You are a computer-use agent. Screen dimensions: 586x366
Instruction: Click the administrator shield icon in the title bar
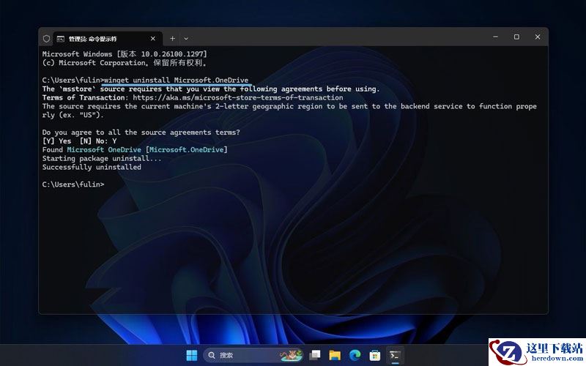(46, 39)
